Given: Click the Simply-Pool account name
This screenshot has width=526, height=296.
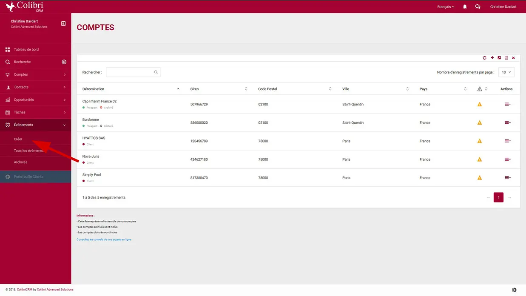Looking at the screenshot, I should (91, 175).
